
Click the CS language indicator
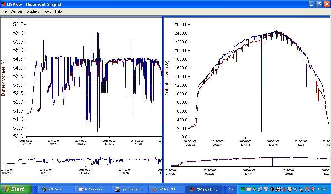[x=231, y=189]
